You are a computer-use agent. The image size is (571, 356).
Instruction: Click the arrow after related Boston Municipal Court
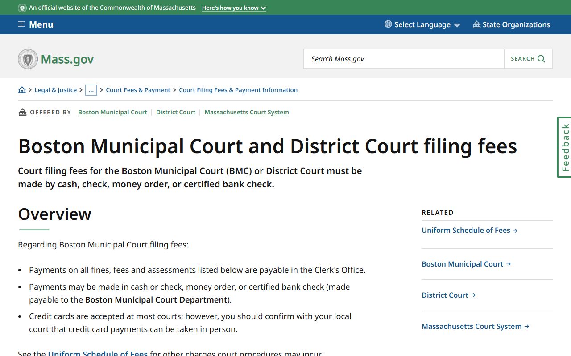[509, 264]
